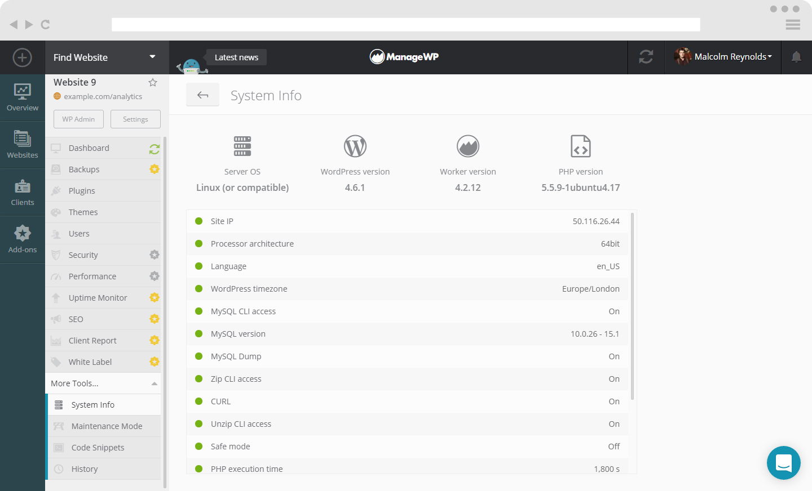The image size is (812, 491).
Task: Click the Website 9 title
Action: (x=74, y=82)
